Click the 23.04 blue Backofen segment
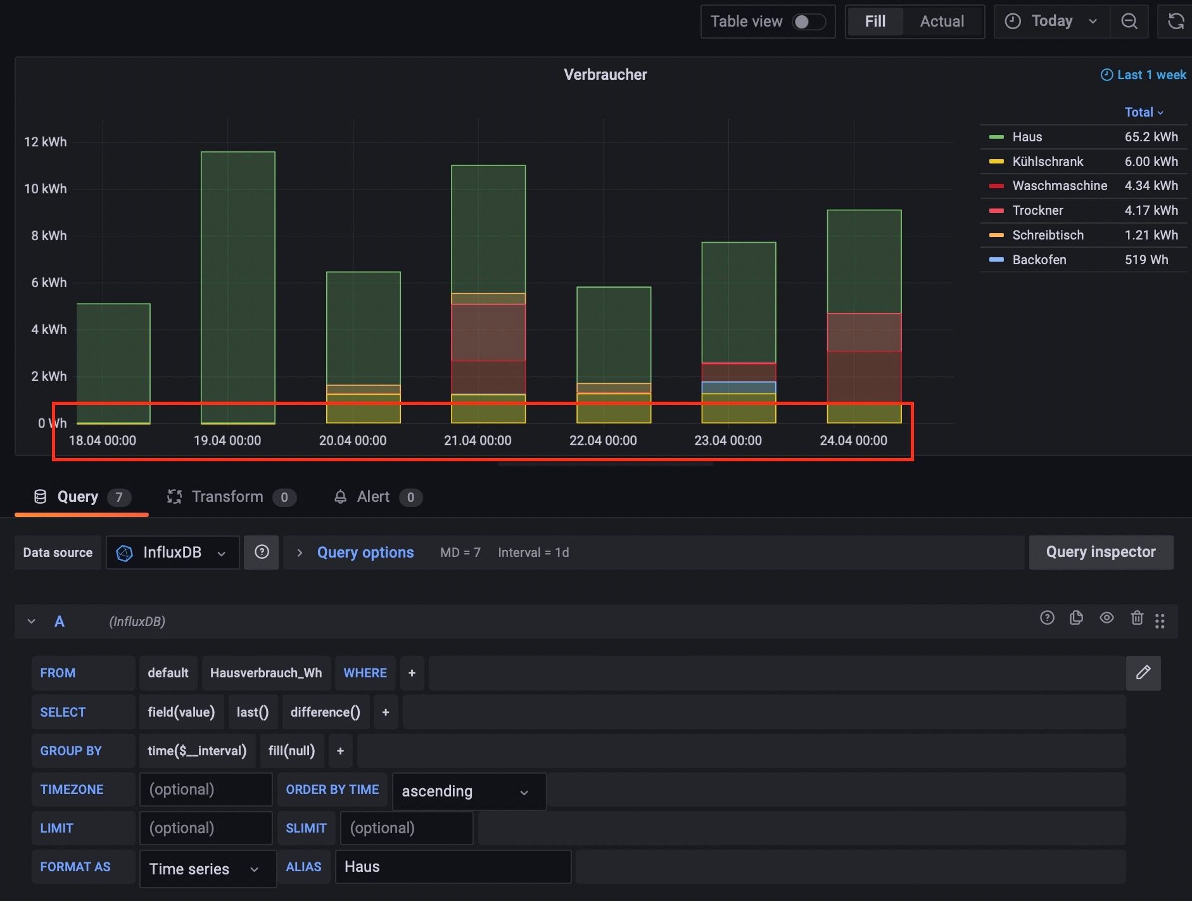1192x901 pixels. coord(739,388)
